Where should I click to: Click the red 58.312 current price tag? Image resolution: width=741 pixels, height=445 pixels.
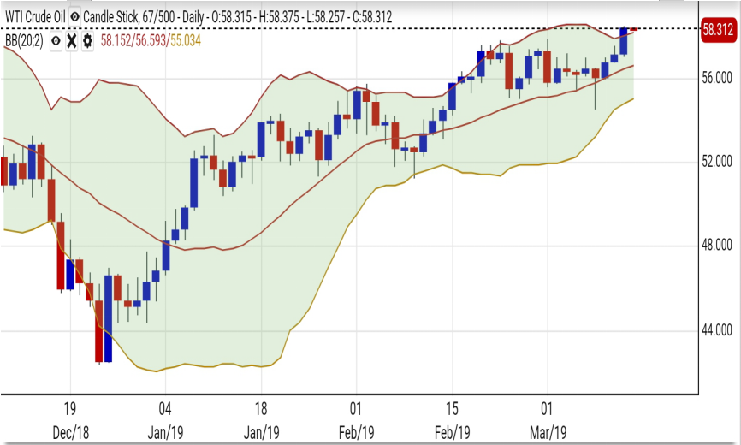coord(718,29)
